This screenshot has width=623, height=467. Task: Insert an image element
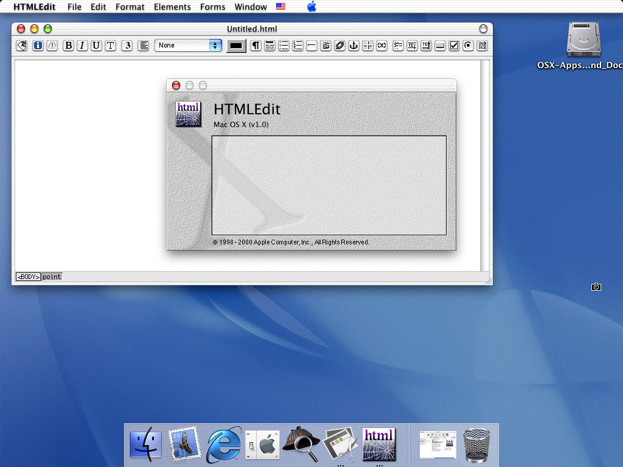coord(326,46)
